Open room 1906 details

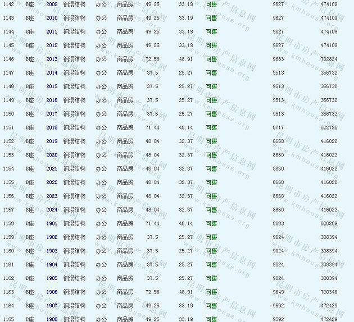point(52,292)
